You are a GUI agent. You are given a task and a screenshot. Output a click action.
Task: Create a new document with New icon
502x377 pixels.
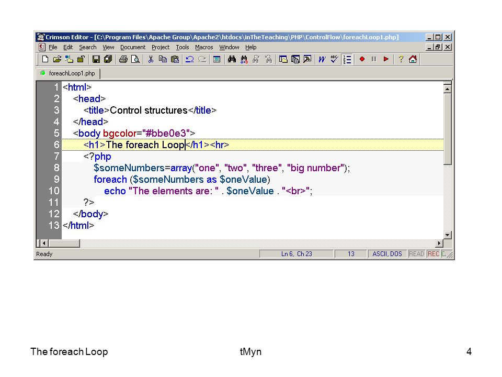pos(45,59)
